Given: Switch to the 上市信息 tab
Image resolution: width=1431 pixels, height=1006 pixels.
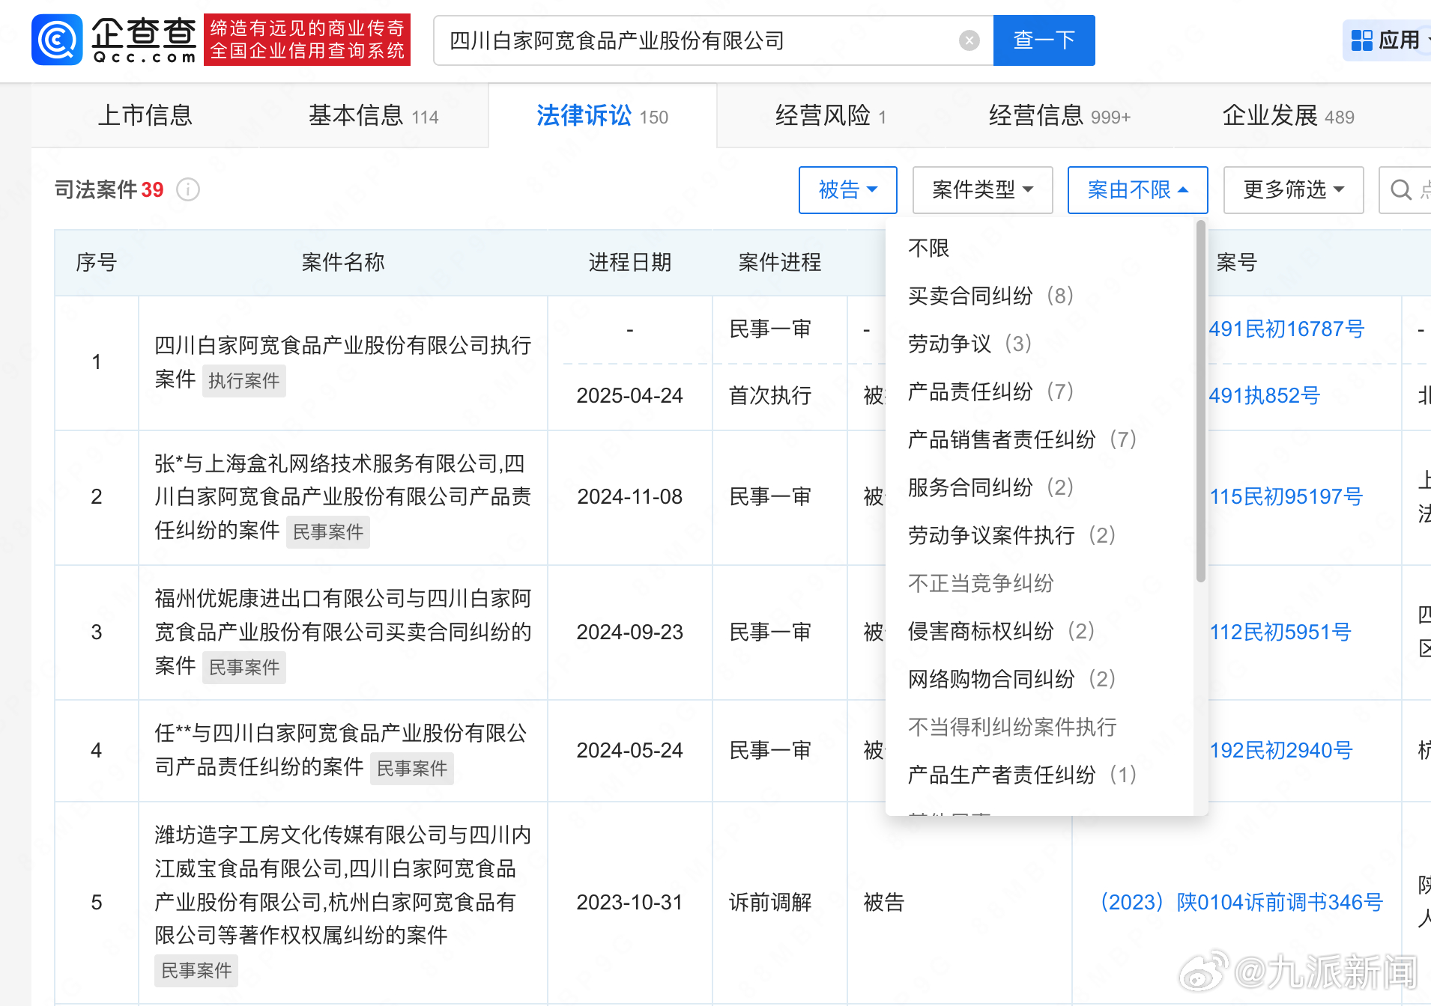Looking at the screenshot, I should click(x=145, y=116).
